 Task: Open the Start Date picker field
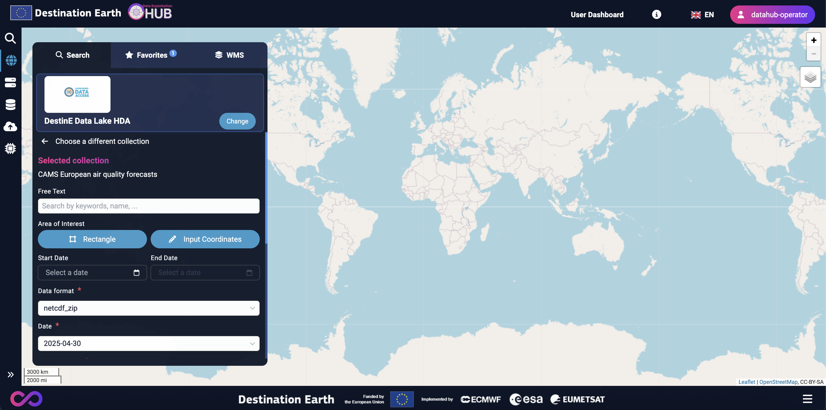[x=92, y=272]
